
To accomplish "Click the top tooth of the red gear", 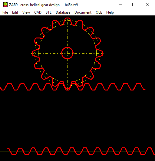I will [68, 21].
